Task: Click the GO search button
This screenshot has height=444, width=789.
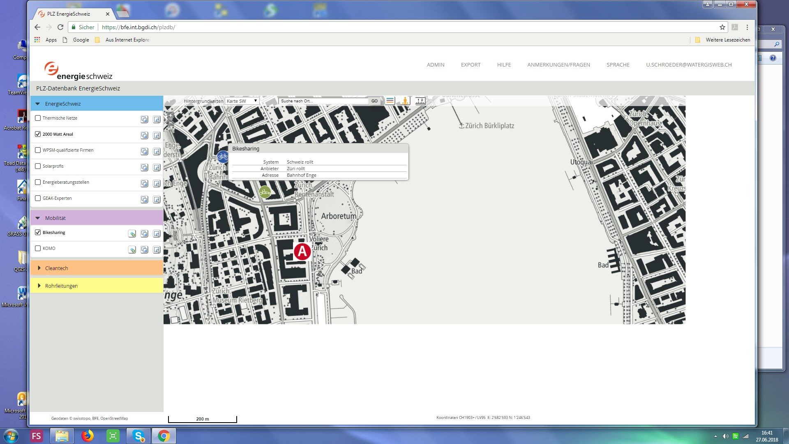Action: click(x=374, y=101)
